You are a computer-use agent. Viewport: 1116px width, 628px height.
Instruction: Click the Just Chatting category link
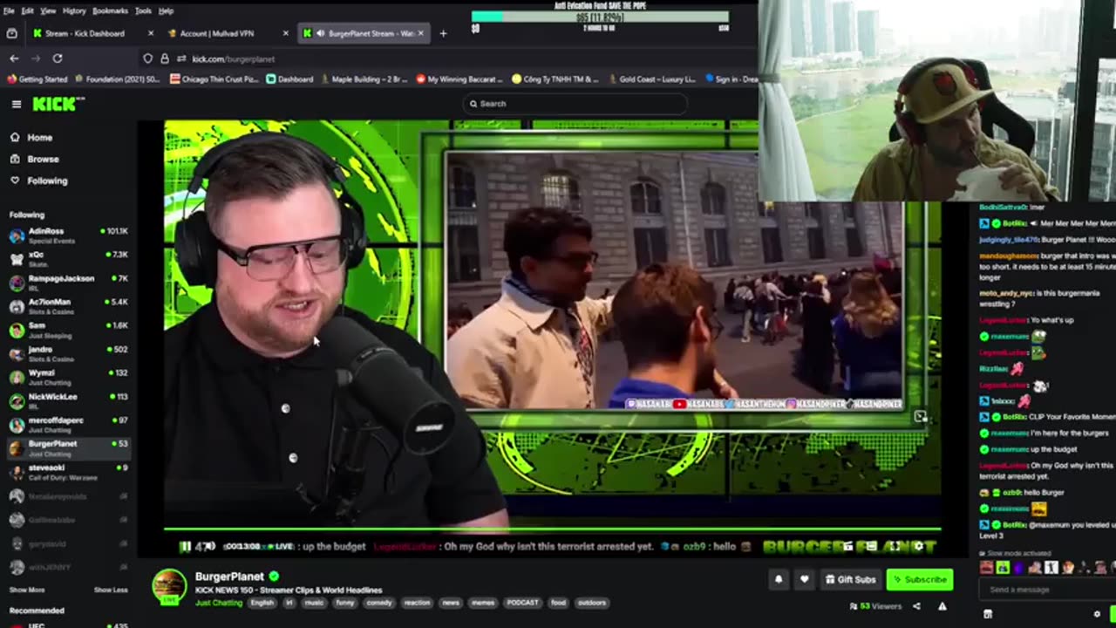[x=219, y=603]
